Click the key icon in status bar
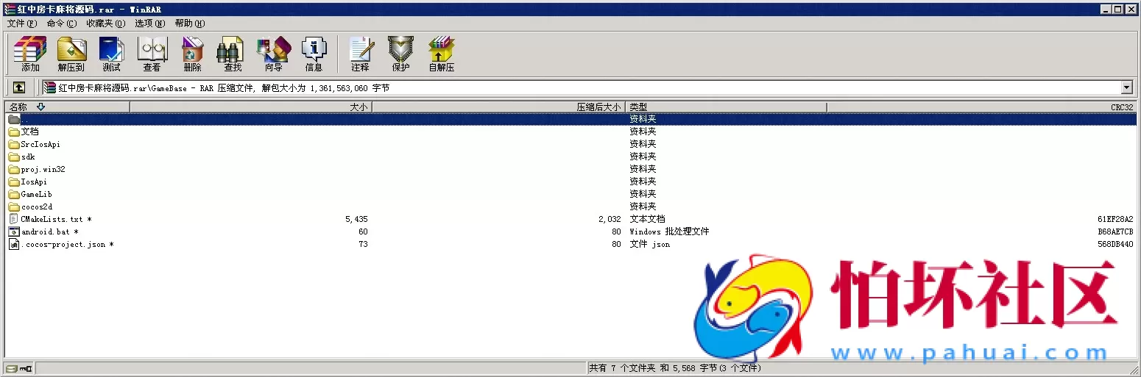 coord(26,368)
